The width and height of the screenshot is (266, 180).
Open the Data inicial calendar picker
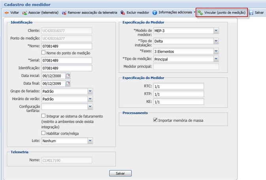pos(68,75)
